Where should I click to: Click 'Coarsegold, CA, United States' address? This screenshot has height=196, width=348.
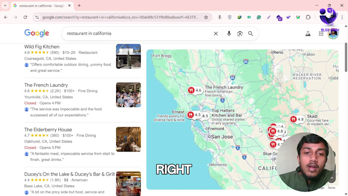(x=50, y=59)
